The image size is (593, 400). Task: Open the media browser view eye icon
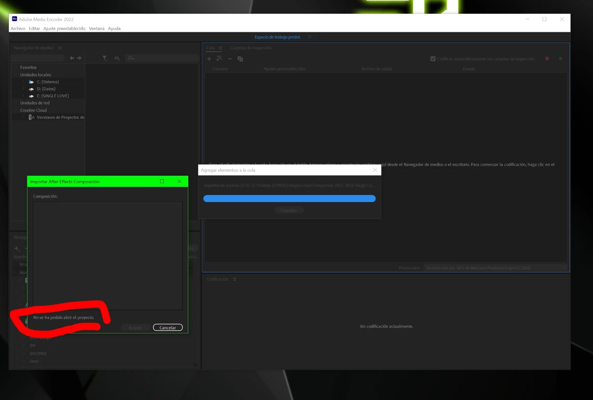[x=117, y=58]
